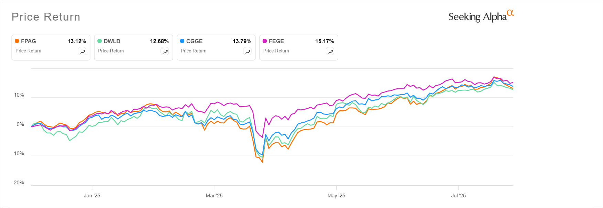This screenshot has height=208, width=603.
Task: Click the trend chart icon in CGGE card
Action: point(248,52)
